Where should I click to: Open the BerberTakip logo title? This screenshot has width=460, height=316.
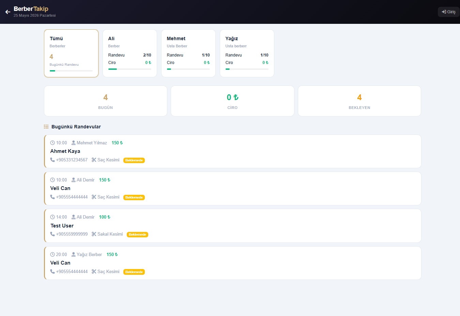tap(31, 9)
